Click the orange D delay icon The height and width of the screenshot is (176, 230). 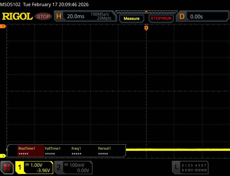[x=182, y=16]
